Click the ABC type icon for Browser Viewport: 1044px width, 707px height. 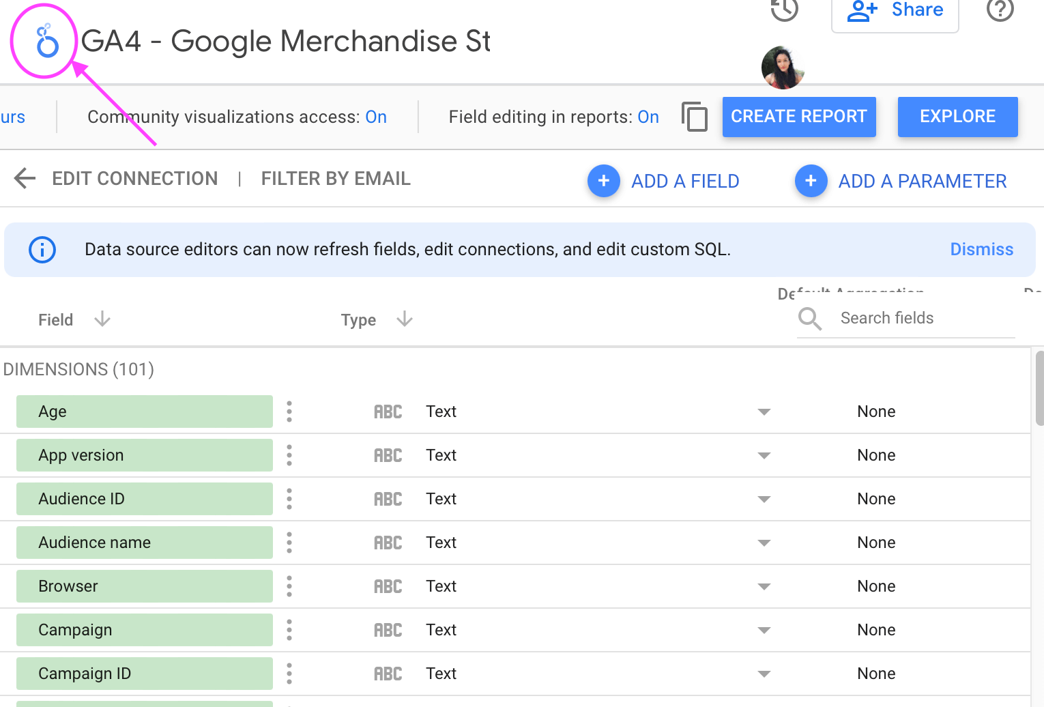(388, 586)
